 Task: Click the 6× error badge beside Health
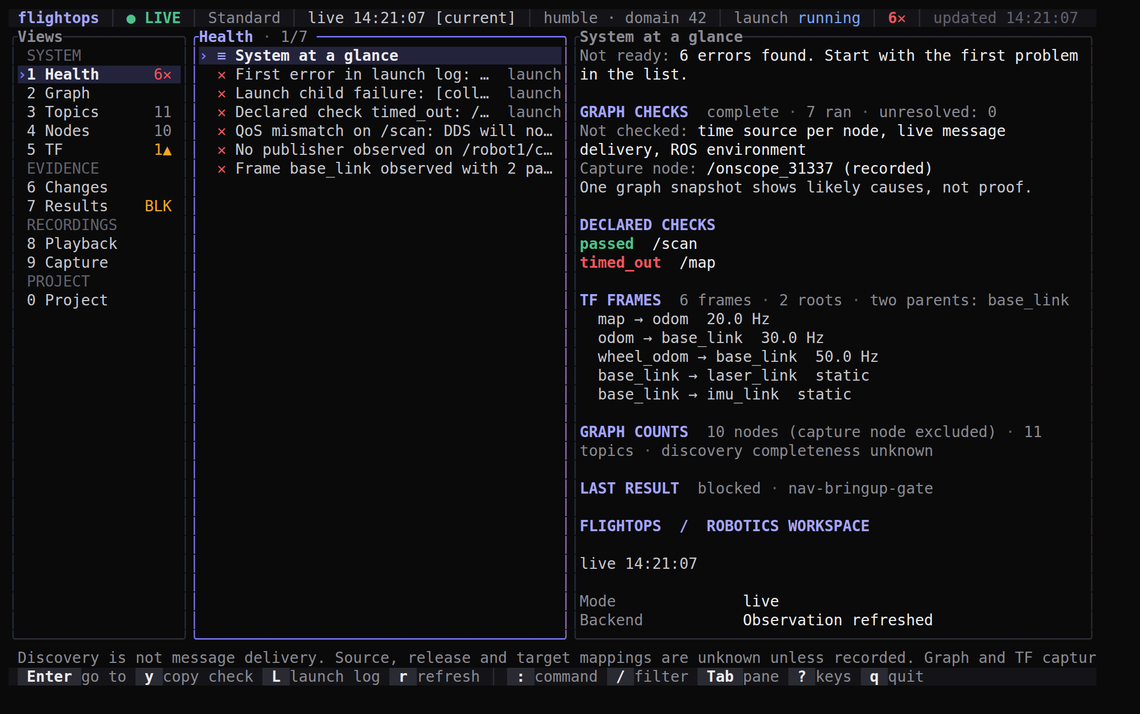(163, 74)
